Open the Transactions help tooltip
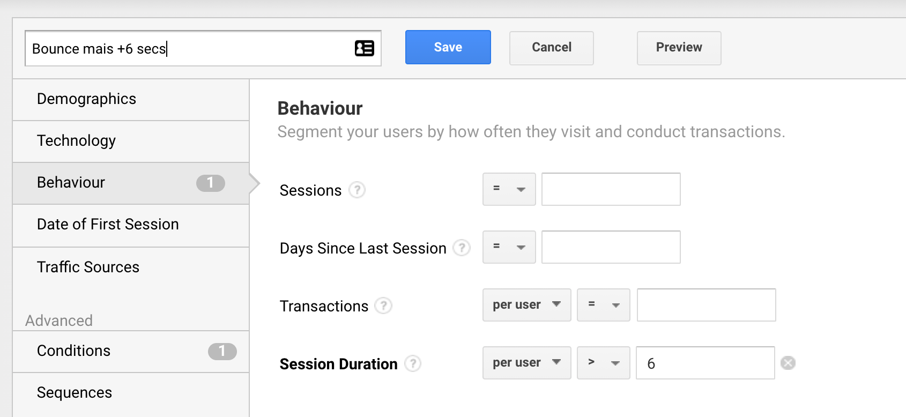This screenshot has width=906, height=417. pos(383,306)
